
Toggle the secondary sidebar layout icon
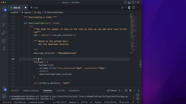pyautogui.click(x=133, y=2)
